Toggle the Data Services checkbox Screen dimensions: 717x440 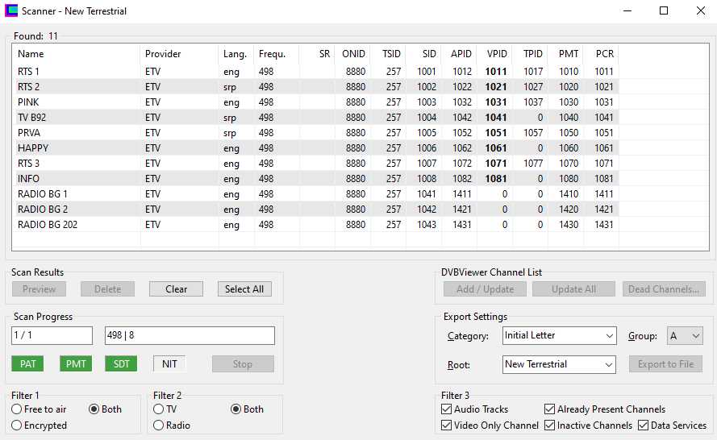coord(672,425)
